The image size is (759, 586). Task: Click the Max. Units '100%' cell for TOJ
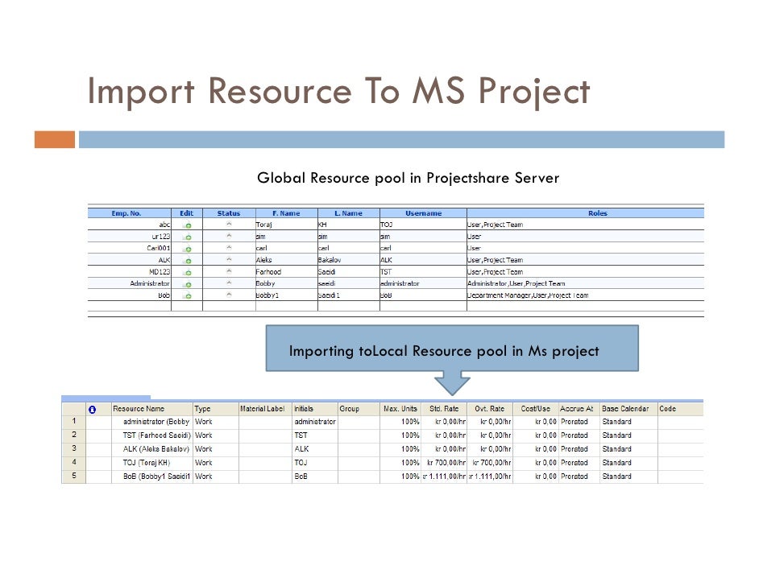click(400, 463)
